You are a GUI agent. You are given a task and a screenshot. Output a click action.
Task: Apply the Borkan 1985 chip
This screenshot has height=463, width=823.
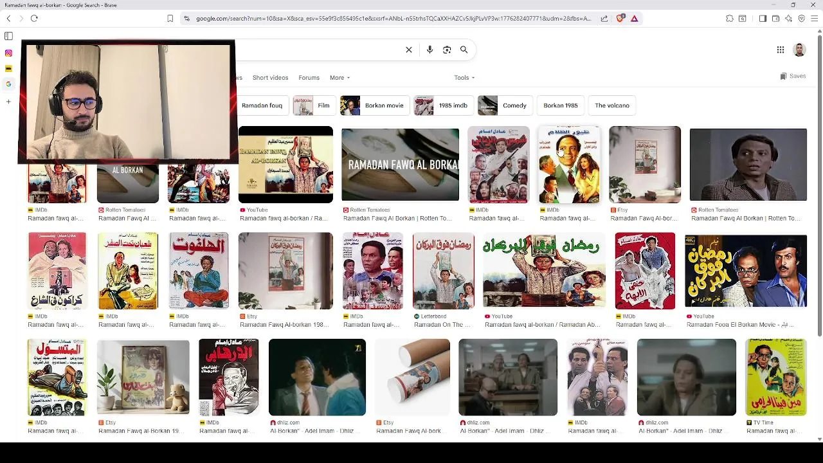(x=561, y=105)
